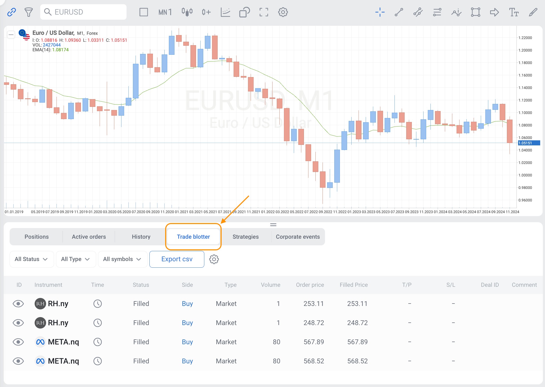Select the text annotation tool
545x387 pixels.
tap(514, 12)
